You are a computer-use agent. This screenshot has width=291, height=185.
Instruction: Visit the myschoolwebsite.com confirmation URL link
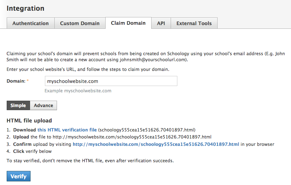(156, 145)
